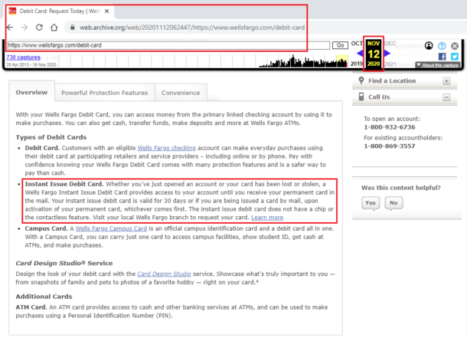This screenshot has height=338, width=467.
Task: Open the 730 captures link
Action: 23,57
